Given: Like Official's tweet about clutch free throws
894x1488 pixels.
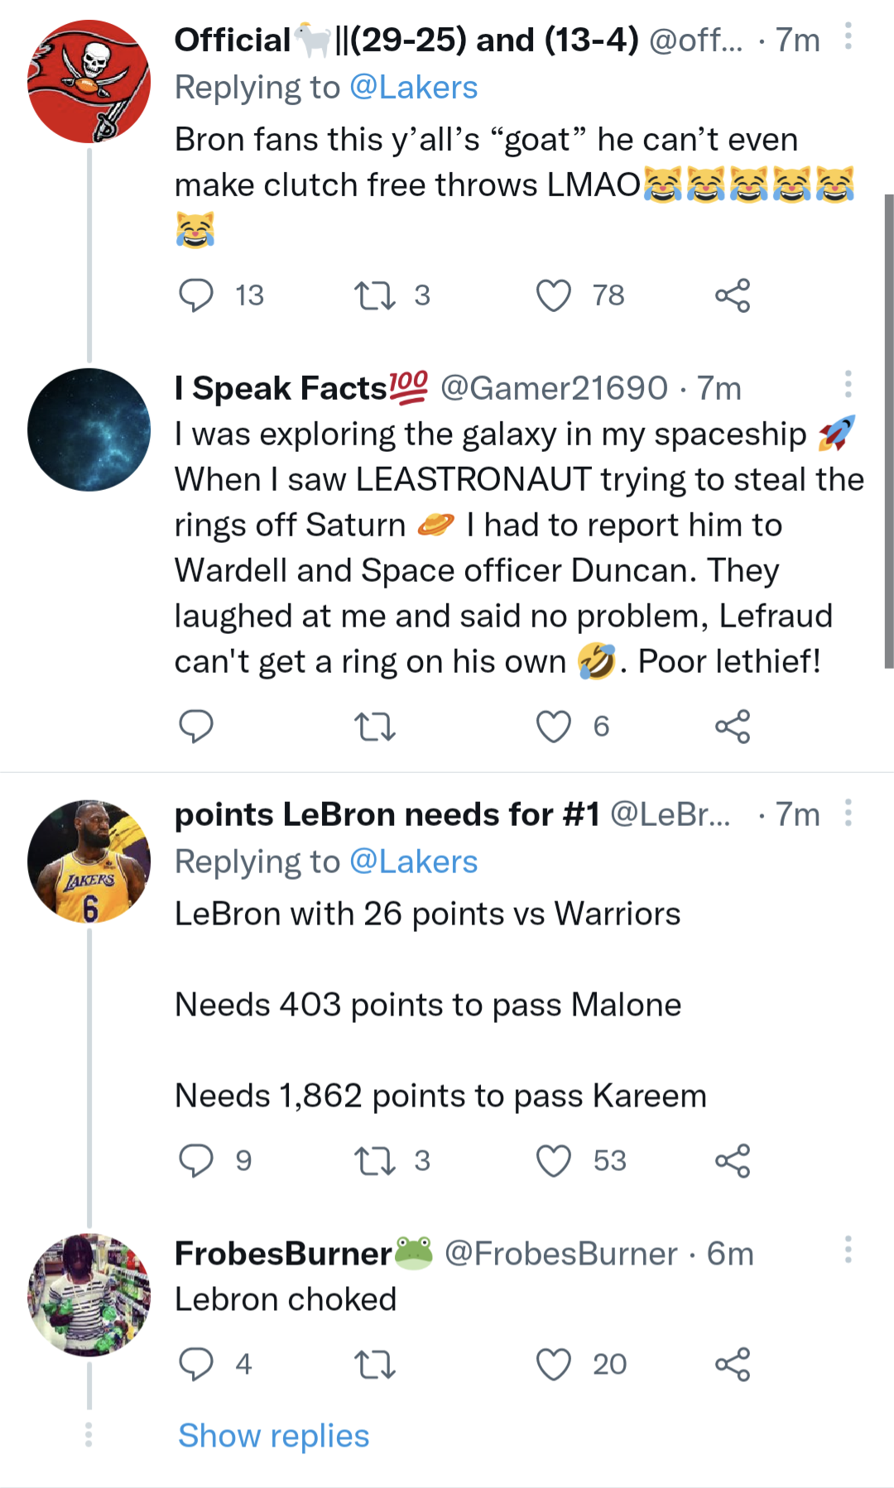Looking at the screenshot, I should tap(555, 295).
